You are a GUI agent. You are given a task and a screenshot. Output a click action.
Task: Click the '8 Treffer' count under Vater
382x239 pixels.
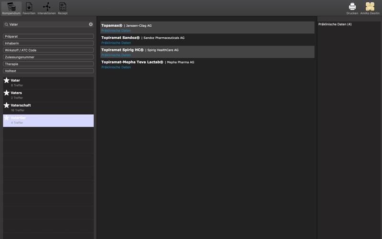tap(17, 86)
